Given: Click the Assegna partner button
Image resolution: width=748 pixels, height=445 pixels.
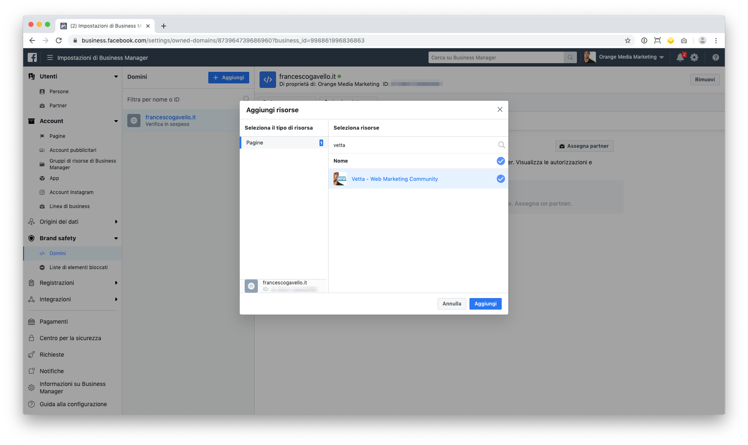Looking at the screenshot, I should point(584,146).
